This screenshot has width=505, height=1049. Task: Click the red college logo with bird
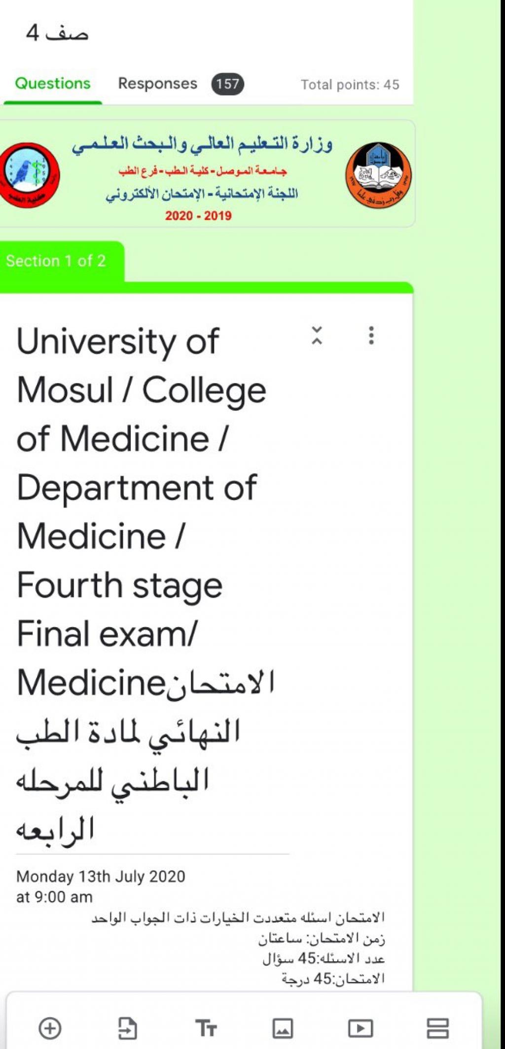(29, 175)
